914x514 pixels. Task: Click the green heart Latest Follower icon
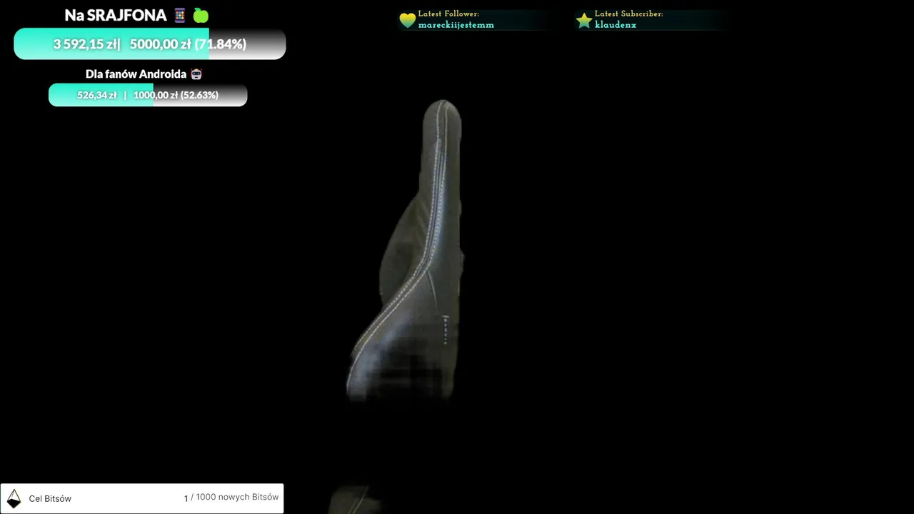[407, 20]
